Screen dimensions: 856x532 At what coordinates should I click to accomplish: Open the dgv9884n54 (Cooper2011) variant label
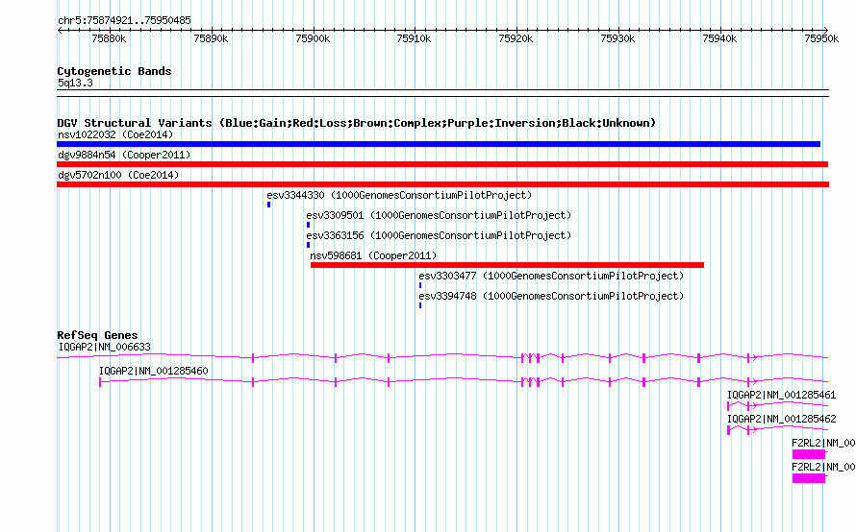(x=124, y=155)
